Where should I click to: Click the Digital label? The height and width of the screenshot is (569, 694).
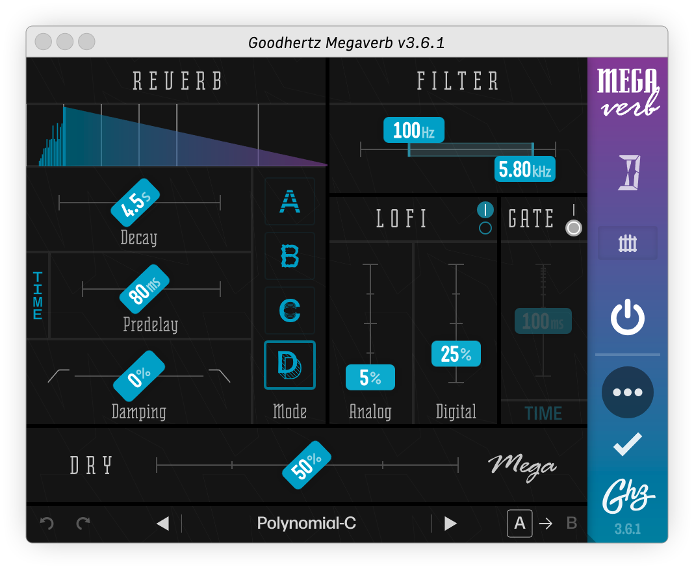(x=456, y=412)
